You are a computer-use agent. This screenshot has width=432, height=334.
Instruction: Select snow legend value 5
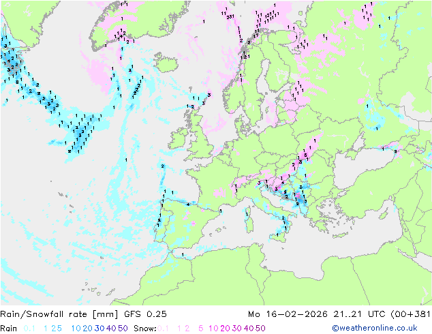(201, 329)
